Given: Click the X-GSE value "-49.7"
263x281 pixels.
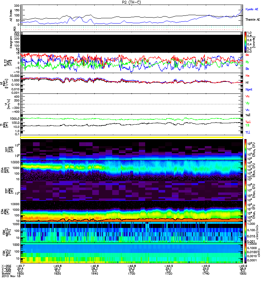Looking at the screenshot, I should point(20,266).
